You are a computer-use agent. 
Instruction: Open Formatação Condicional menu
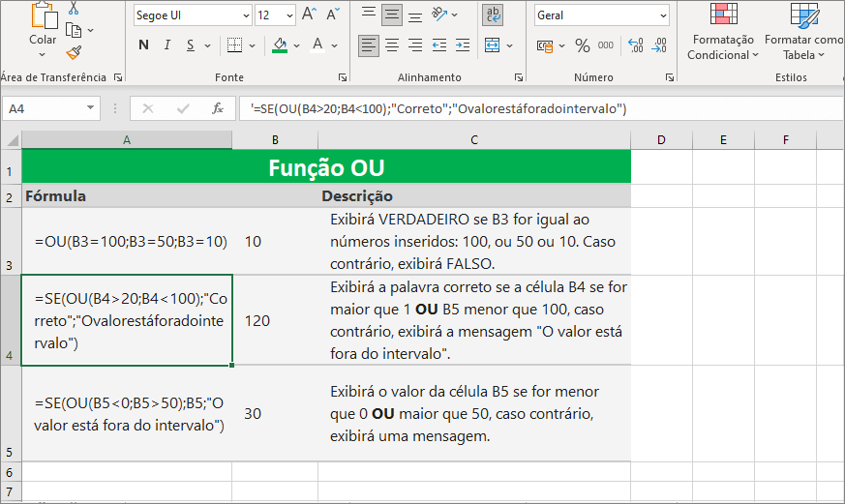click(723, 32)
